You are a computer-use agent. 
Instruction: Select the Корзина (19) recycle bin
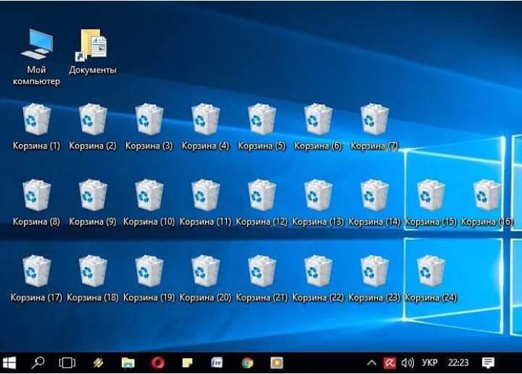click(149, 278)
